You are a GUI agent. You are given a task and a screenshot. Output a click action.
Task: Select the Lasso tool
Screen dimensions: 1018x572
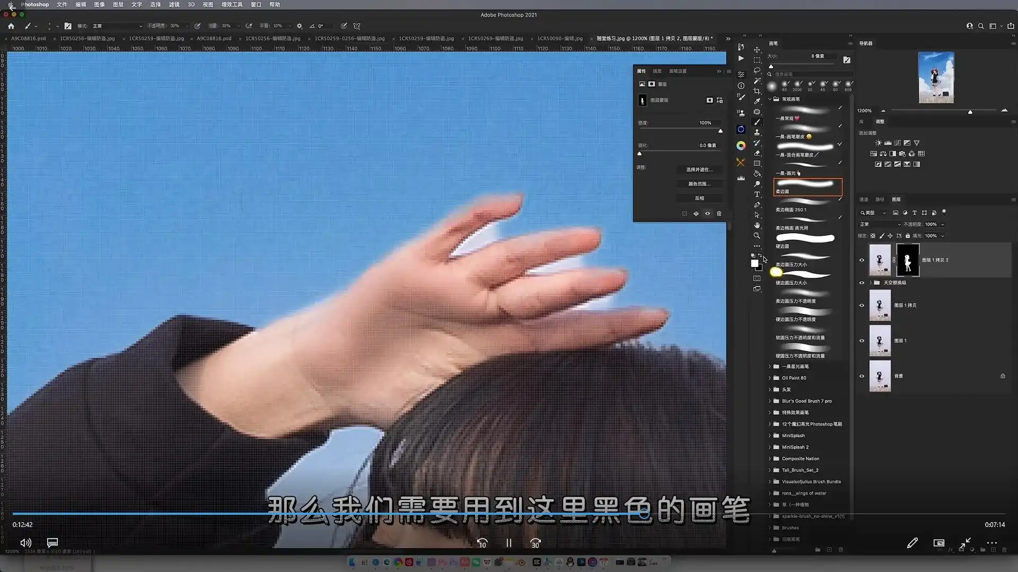pyautogui.click(x=757, y=70)
